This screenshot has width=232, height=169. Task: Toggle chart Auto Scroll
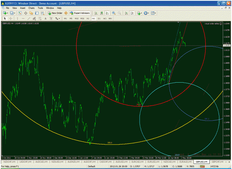(x=126, y=13)
